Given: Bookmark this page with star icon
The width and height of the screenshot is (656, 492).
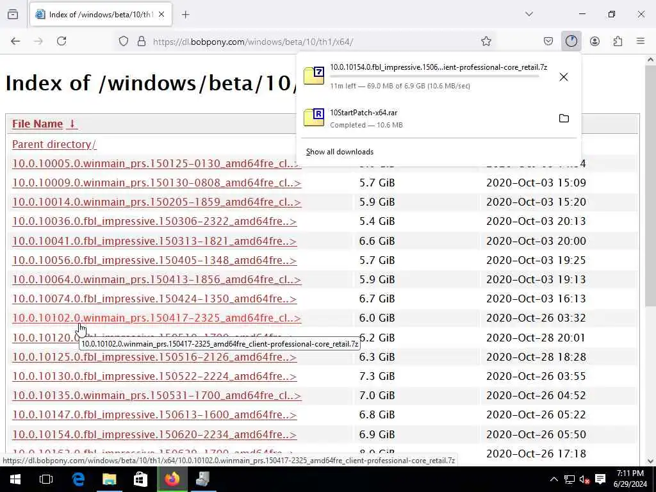Looking at the screenshot, I should tap(486, 41).
